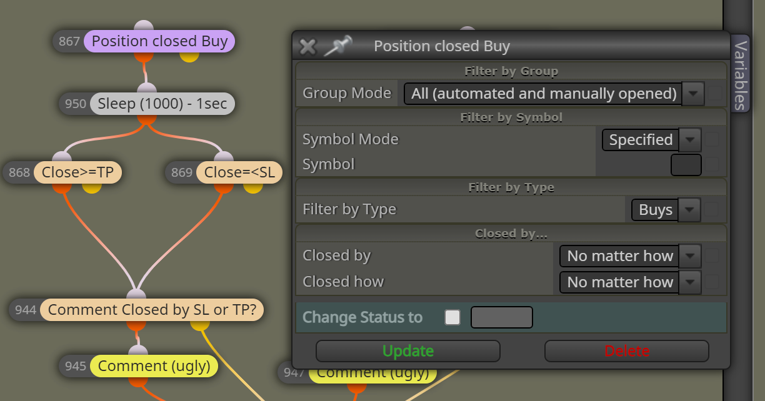Open the Closed by dropdown
Screen dimensions: 765x401
[630, 256]
